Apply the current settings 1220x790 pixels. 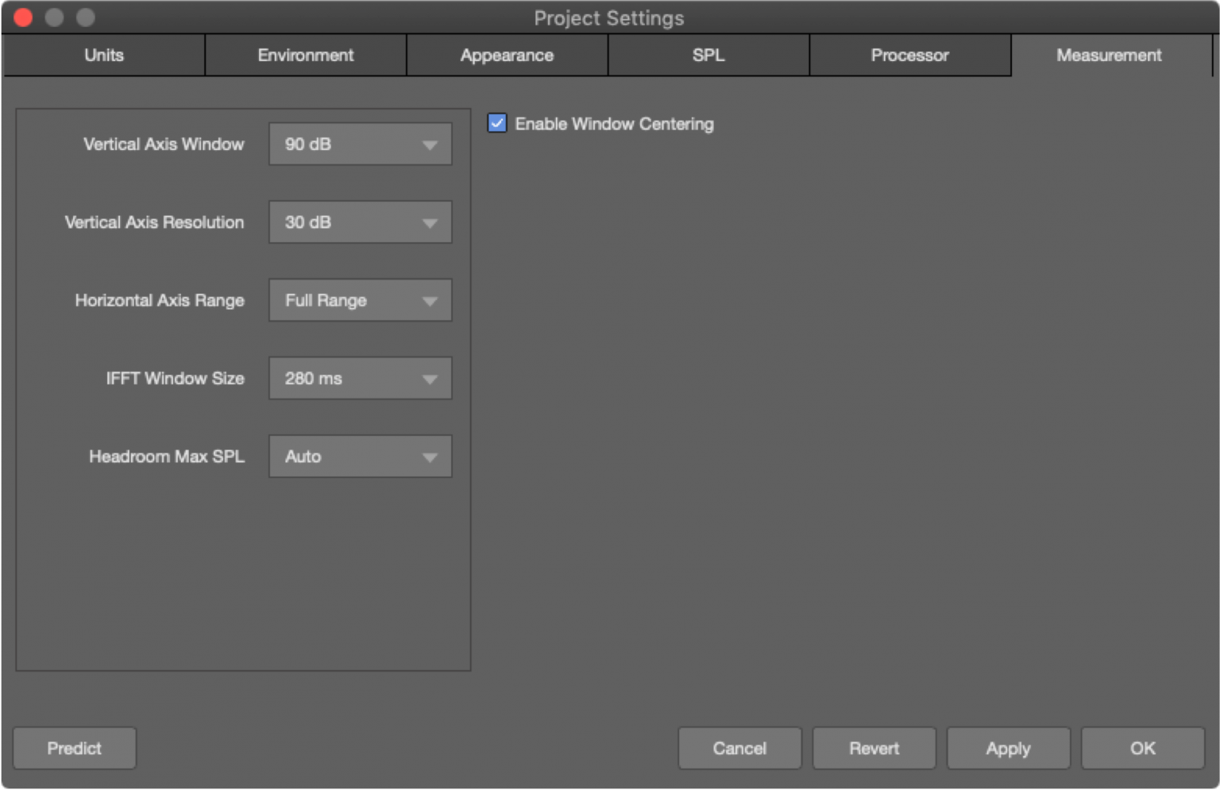pos(1008,748)
